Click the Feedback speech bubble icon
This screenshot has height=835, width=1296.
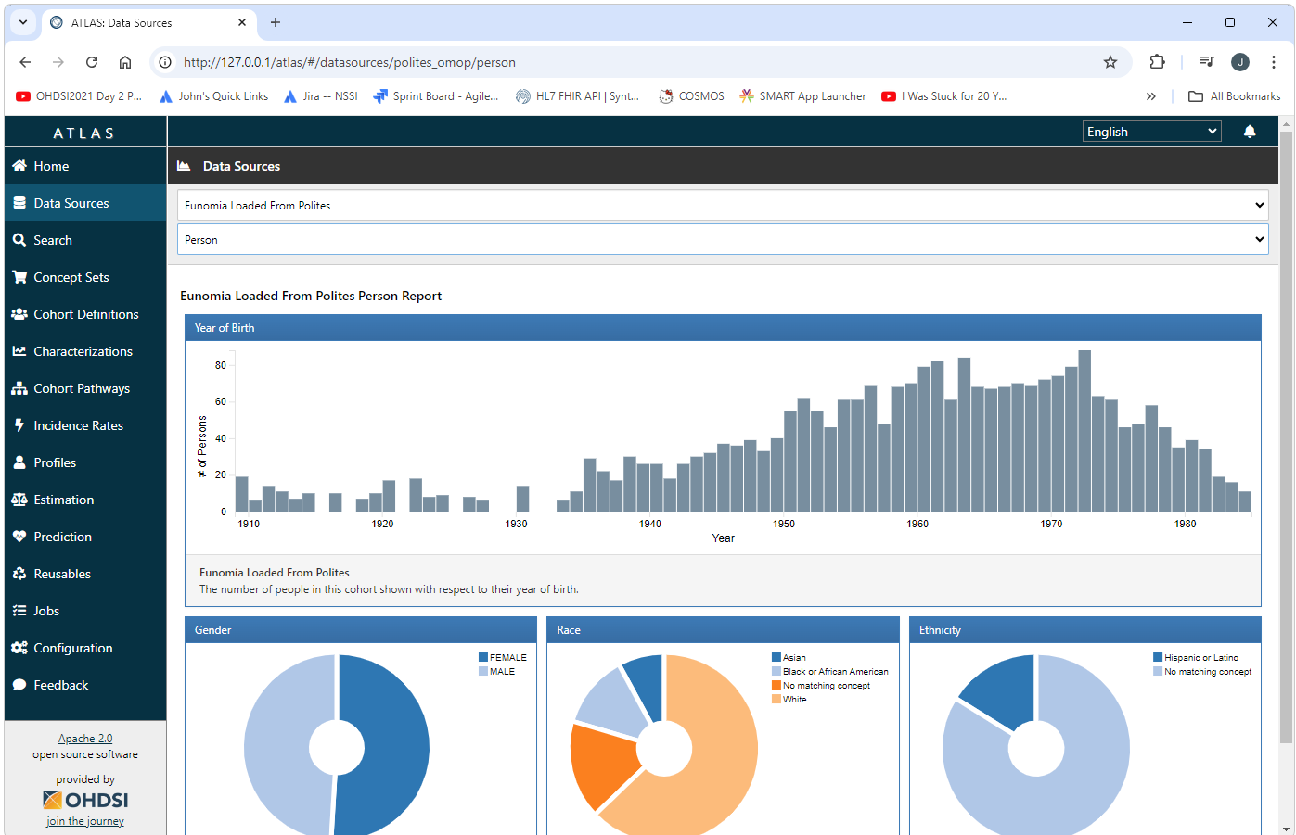[x=19, y=685]
